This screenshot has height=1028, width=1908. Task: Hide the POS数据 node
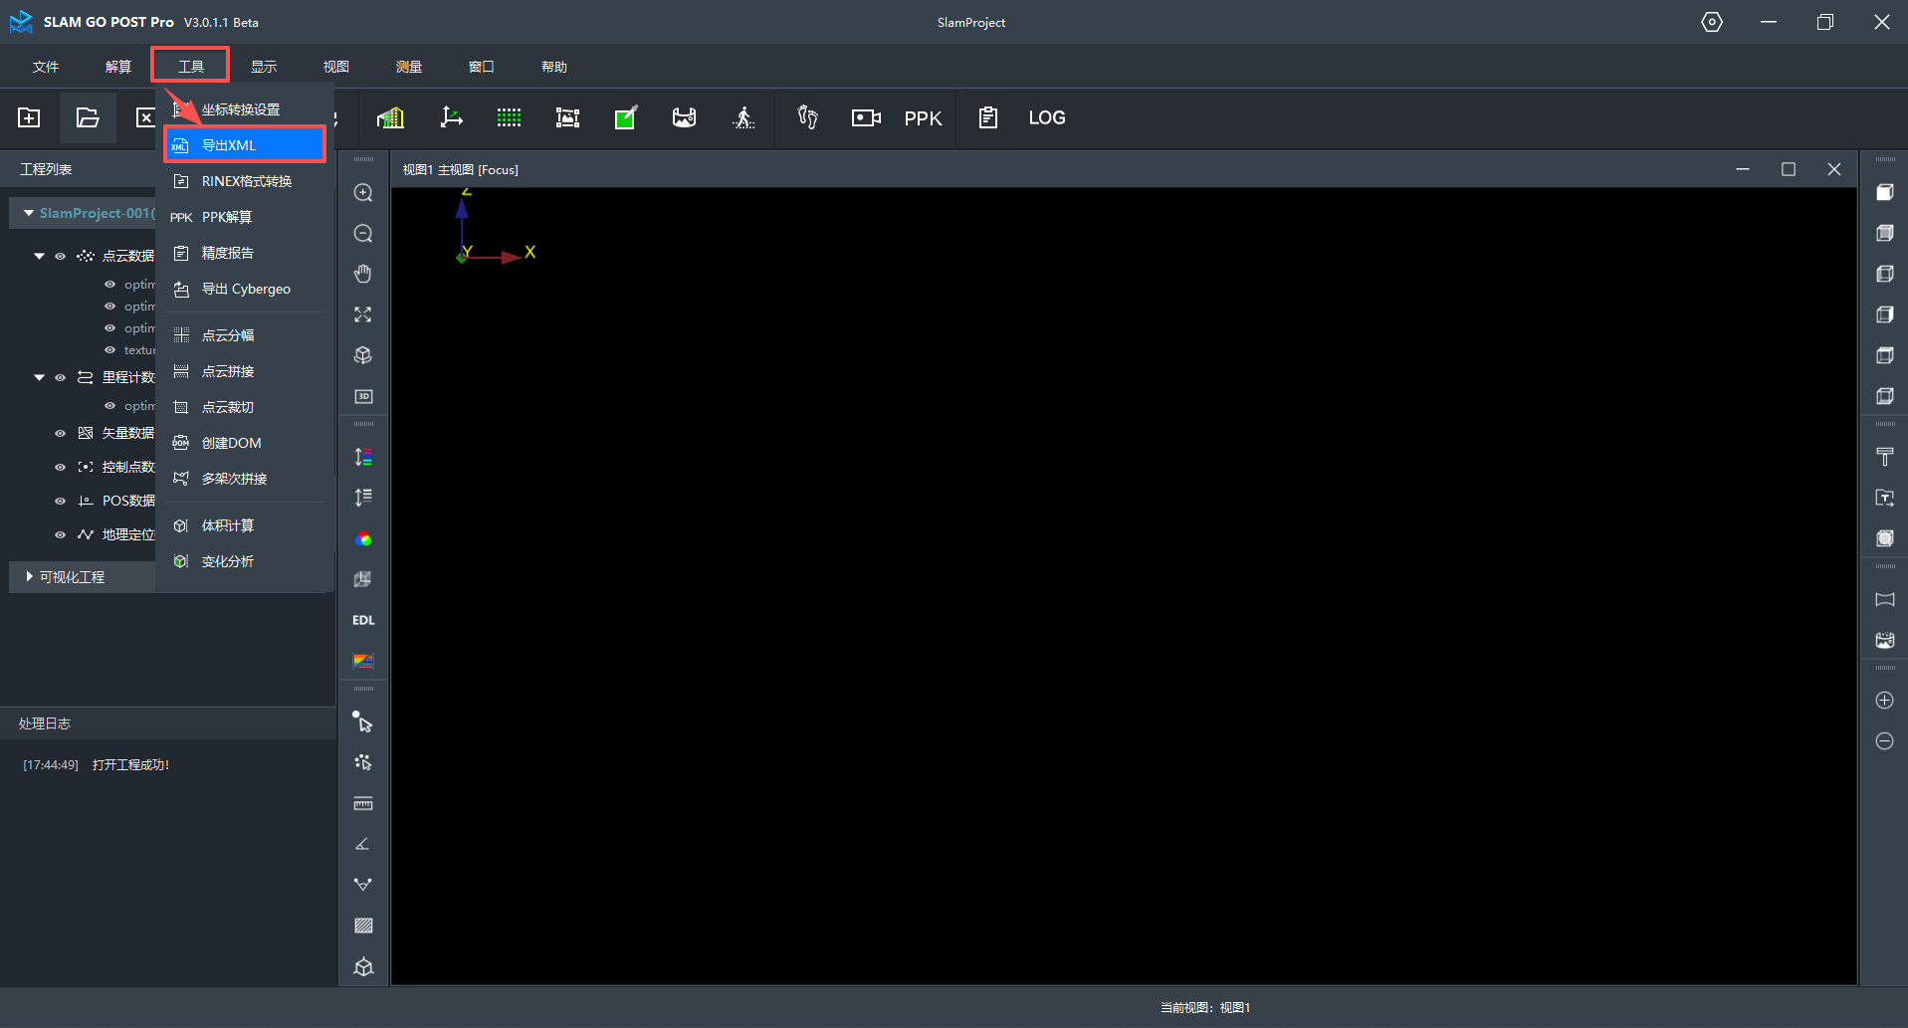click(x=60, y=501)
